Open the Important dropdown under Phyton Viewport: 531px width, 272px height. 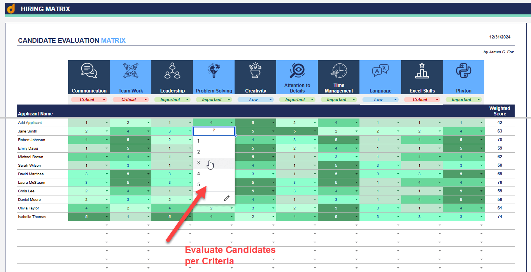click(464, 99)
